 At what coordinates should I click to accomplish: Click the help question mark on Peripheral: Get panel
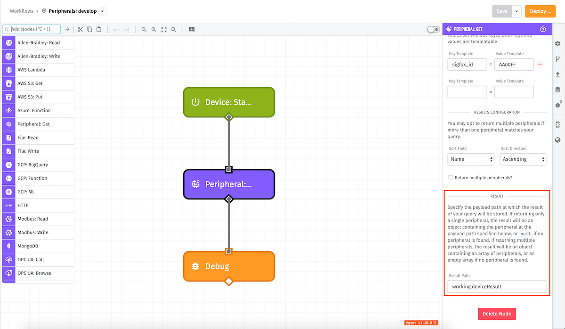point(543,29)
